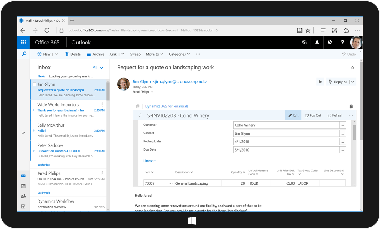This screenshot has height=229, width=380.
Task: Expand the Move to dropdown
Action: [154, 54]
